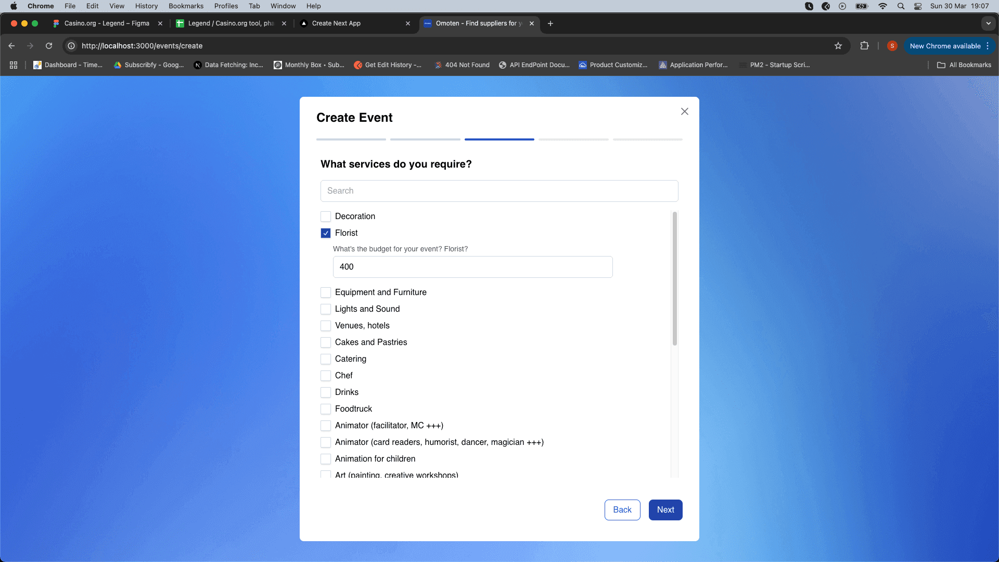Open the All Bookmarks folder

coord(964,65)
